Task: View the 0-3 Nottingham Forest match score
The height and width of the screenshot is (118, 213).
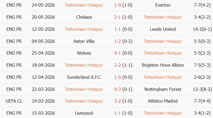Action: coord(117,89)
